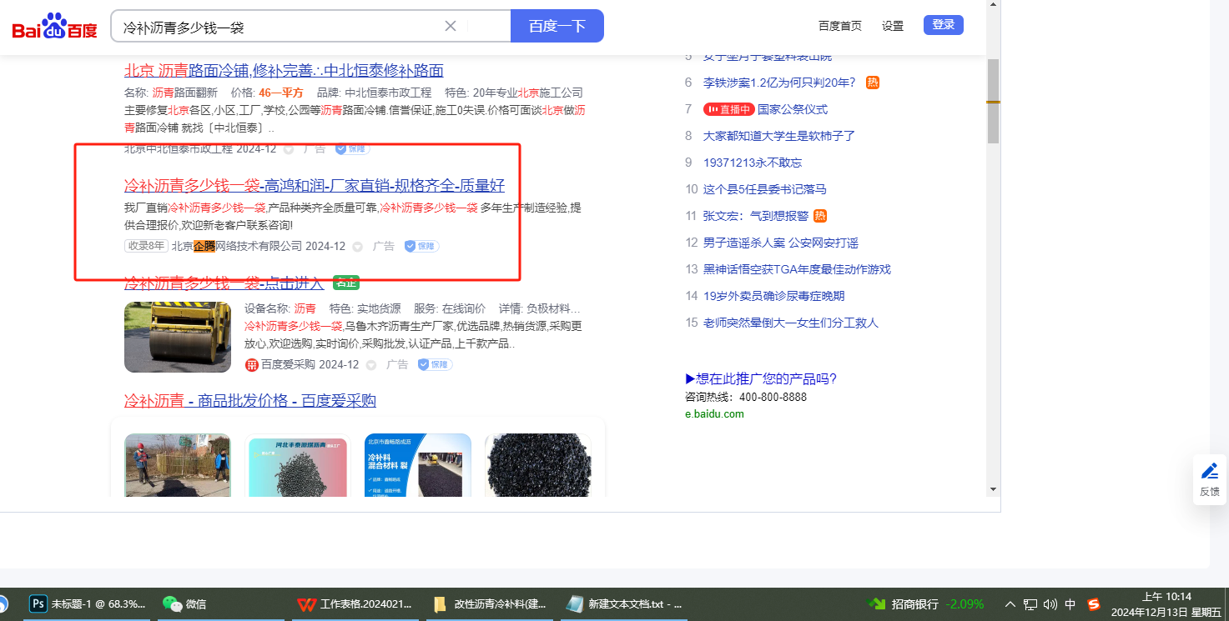Screen dimensions: 1229x621
Task: Open hot search 这个县5任县委书记落马
Action: coord(765,189)
